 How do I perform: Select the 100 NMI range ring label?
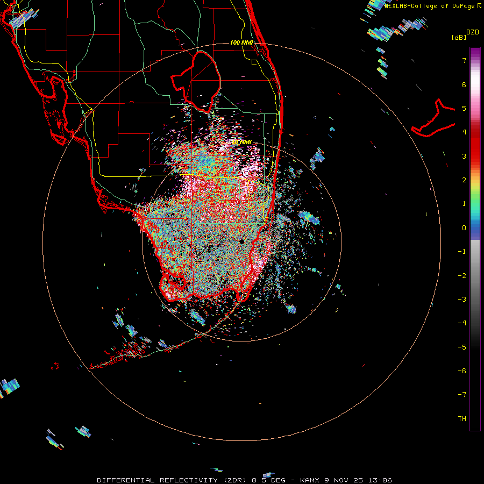pyautogui.click(x=241, y=42)
